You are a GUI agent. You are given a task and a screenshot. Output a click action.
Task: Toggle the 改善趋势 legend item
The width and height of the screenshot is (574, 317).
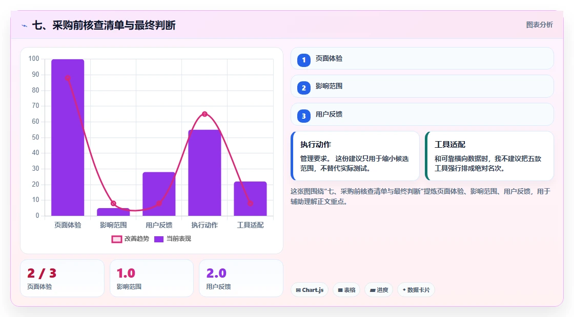point(130,239)
